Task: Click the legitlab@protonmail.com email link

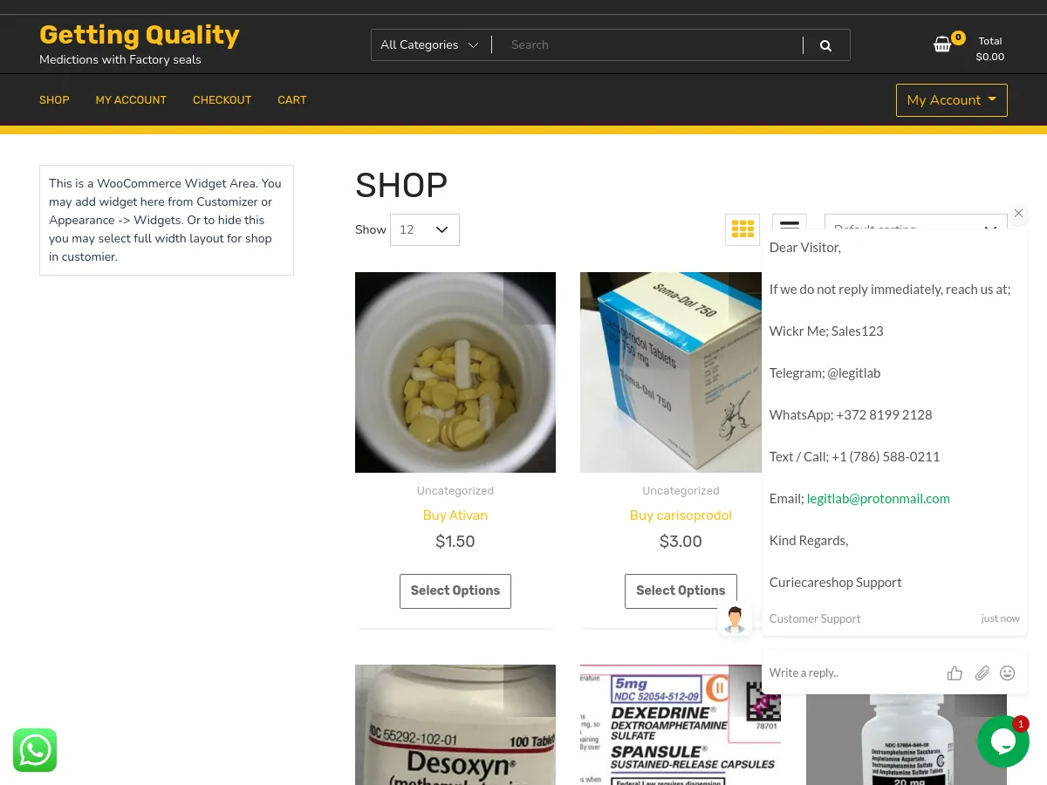Action: point(879,499)
